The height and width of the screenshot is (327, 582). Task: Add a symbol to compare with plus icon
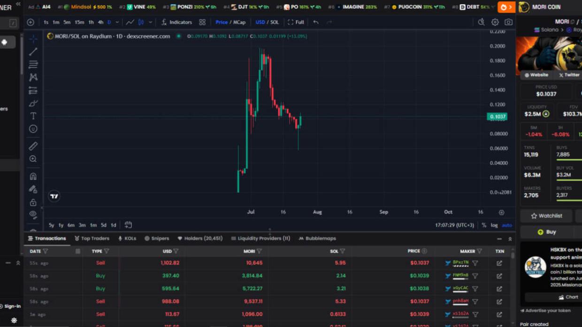point(31,22)
